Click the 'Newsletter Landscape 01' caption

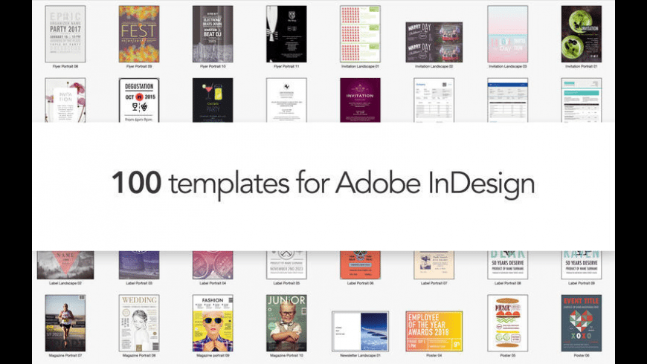click(x=360, y=355)
